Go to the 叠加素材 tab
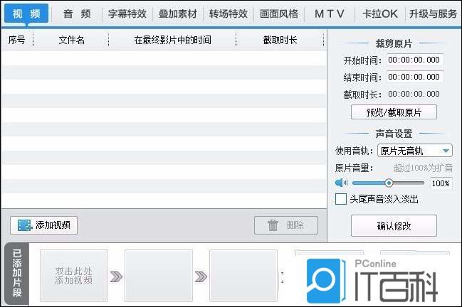Image resolution: width=462 pixels, height=307 pixels. pyautogui.click(x=178, y=14)
